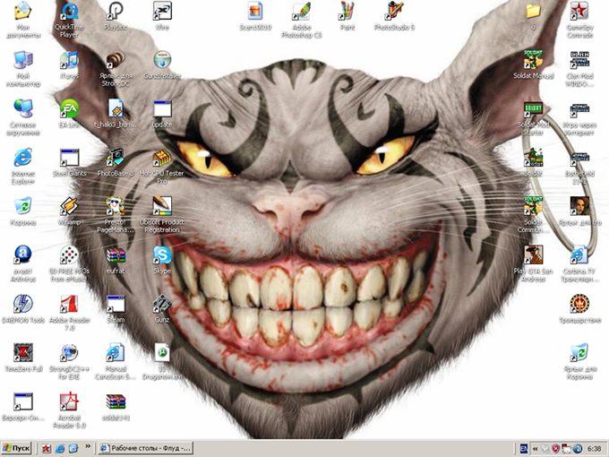This screenshot has height=457, width=609.
Task: Launch Steam desktop shortcut
Action: point(116,305)
